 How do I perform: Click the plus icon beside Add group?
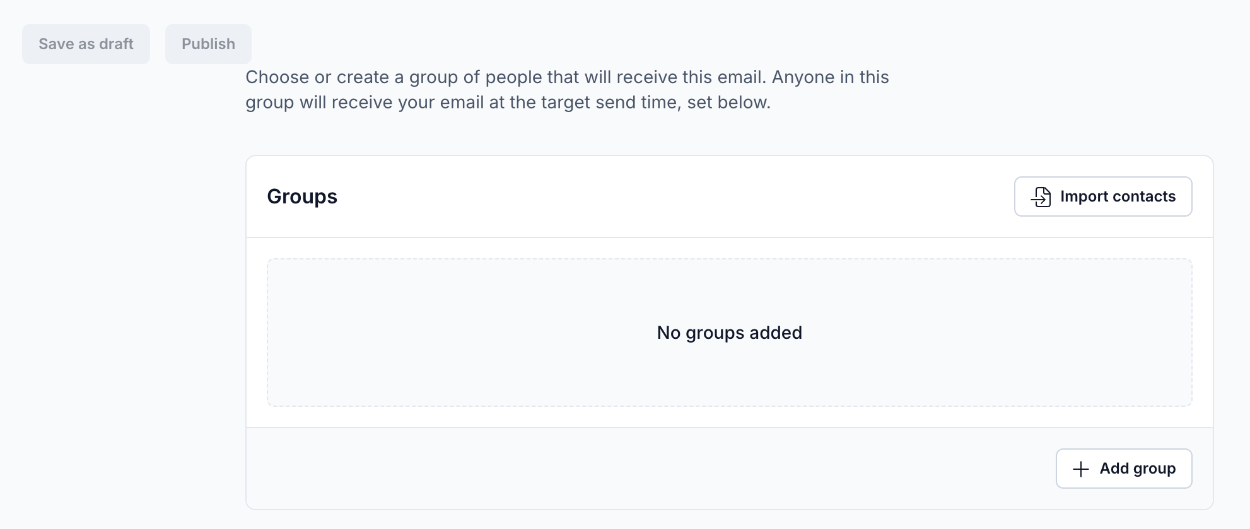pyautogui.click(x=1080, y=469)
